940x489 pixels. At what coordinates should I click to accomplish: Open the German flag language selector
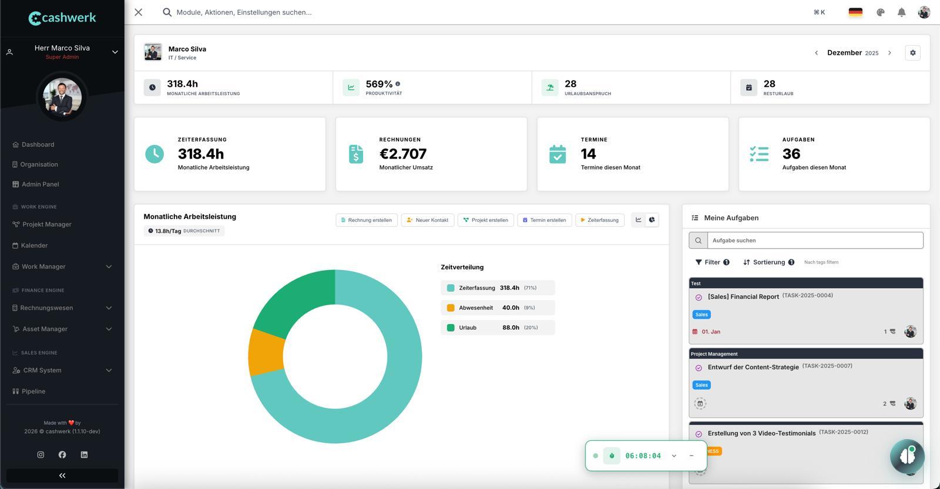click(855, 12)
